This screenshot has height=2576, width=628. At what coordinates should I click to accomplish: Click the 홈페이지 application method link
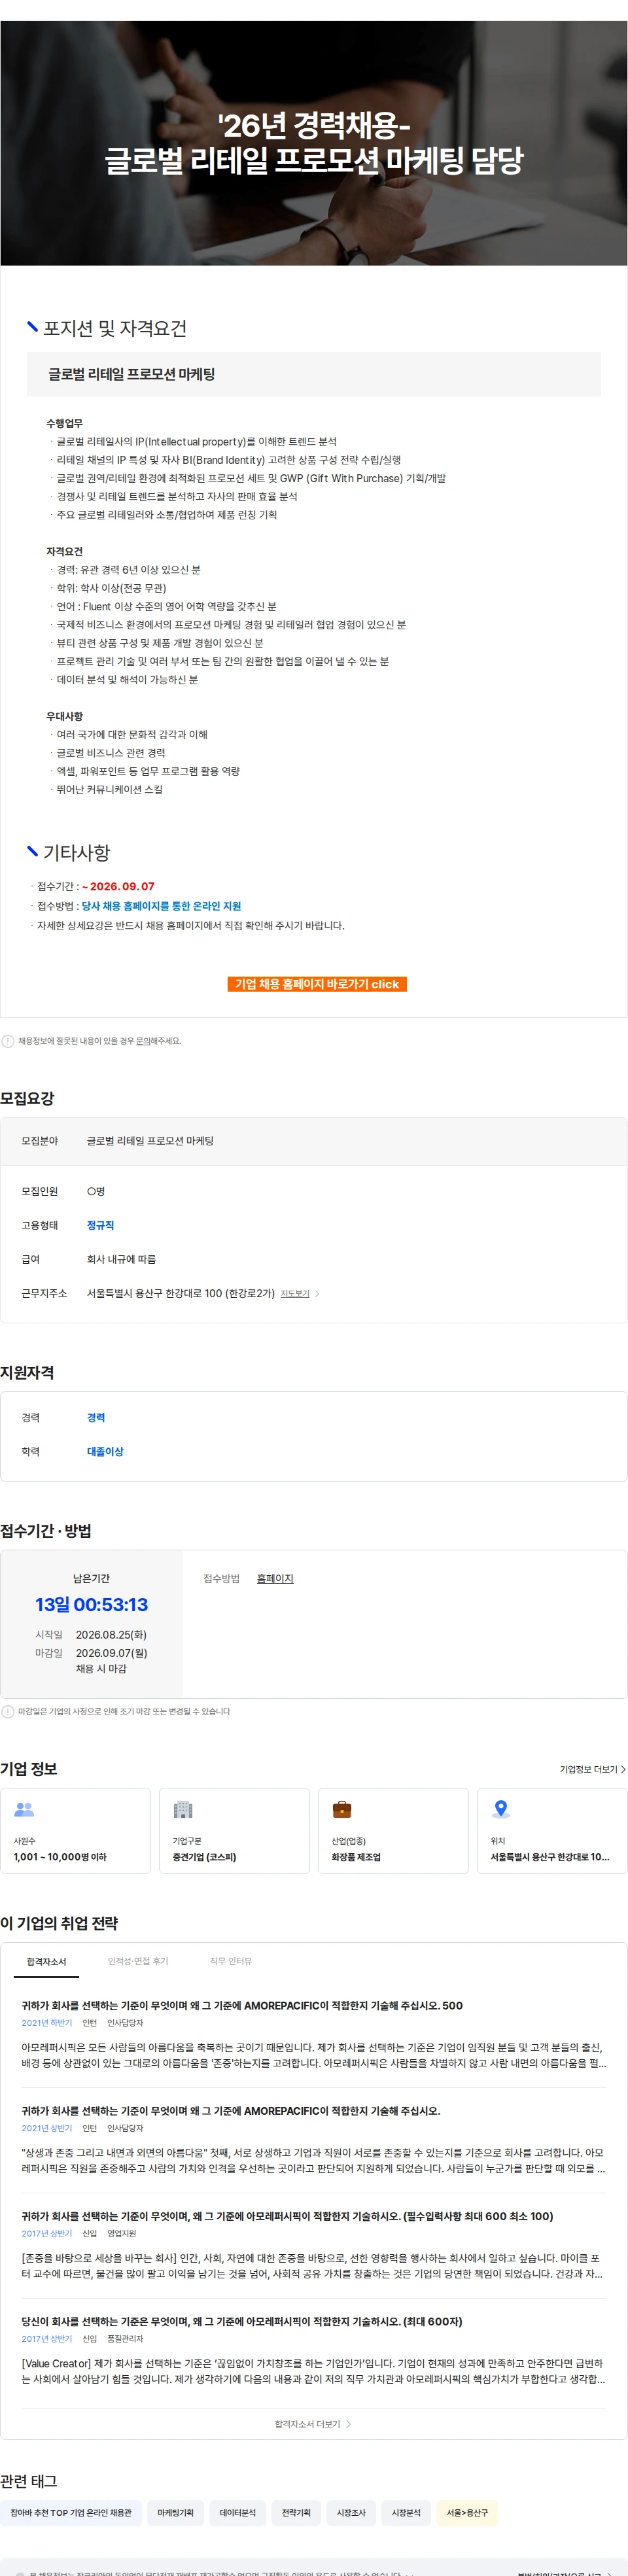[275, 1578]
